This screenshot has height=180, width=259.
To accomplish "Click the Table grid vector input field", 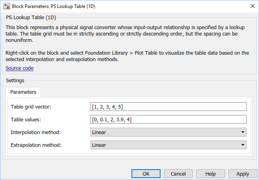I will coord(169,107).
